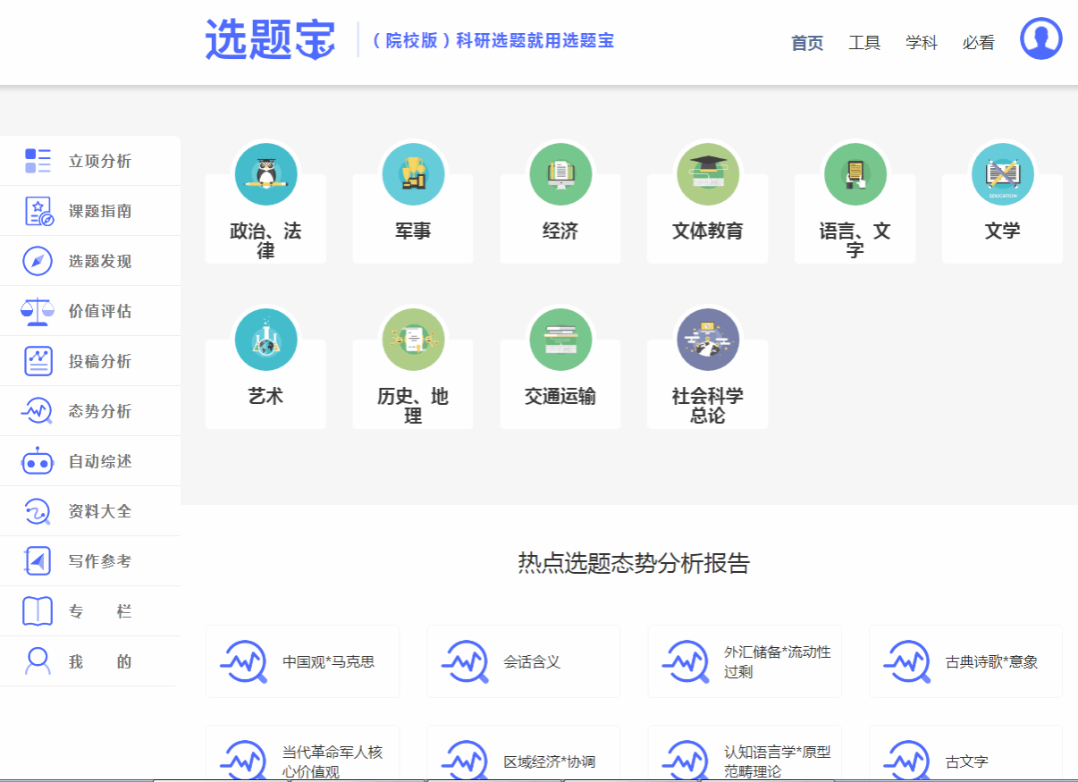Go to 首页 in top navigation
The width and height of the screenshot is (1078, 782).
point(807,43)
